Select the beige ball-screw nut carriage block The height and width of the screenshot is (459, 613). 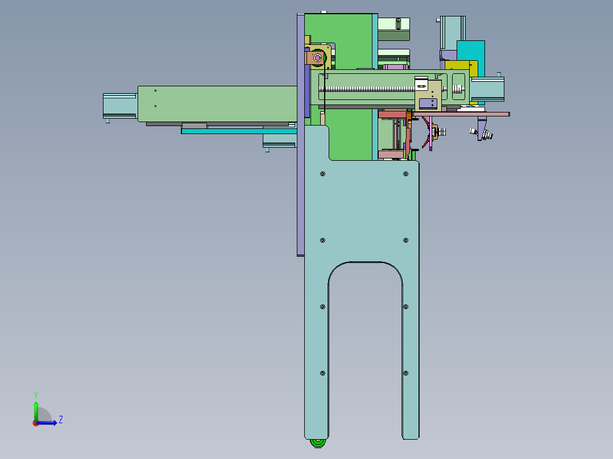428,95
